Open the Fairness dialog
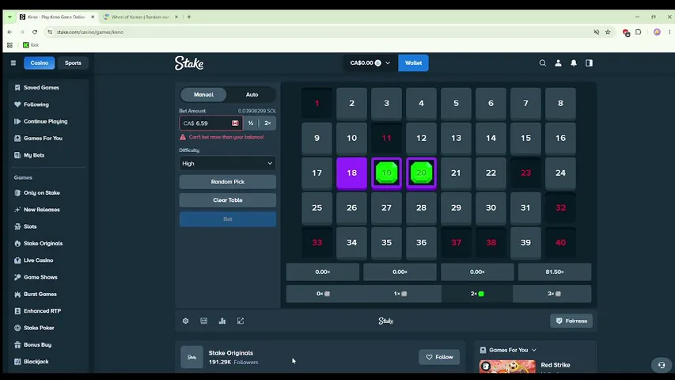 click(x=571, y=321)
